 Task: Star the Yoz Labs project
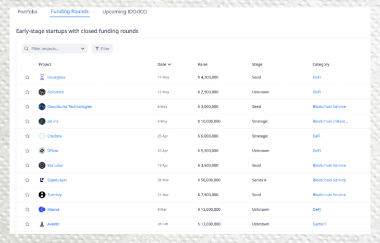pyautogui.click(x=27, y=166)
